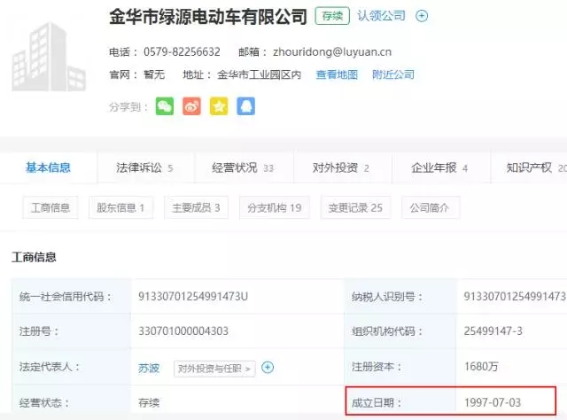Open 附近公司 link
Image resolution: width=567 pixels, height=420 pixels.
pos(393,75)
